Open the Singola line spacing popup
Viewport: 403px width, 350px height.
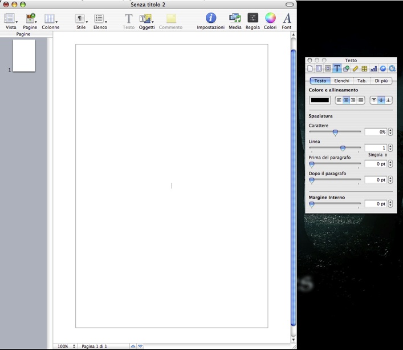[x=377, y=155]
